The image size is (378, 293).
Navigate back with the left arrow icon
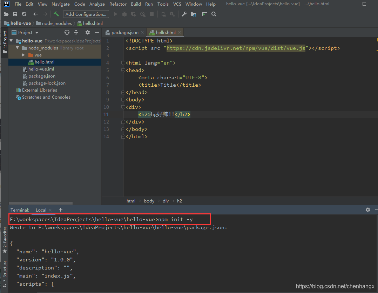[x=36, y=14]
